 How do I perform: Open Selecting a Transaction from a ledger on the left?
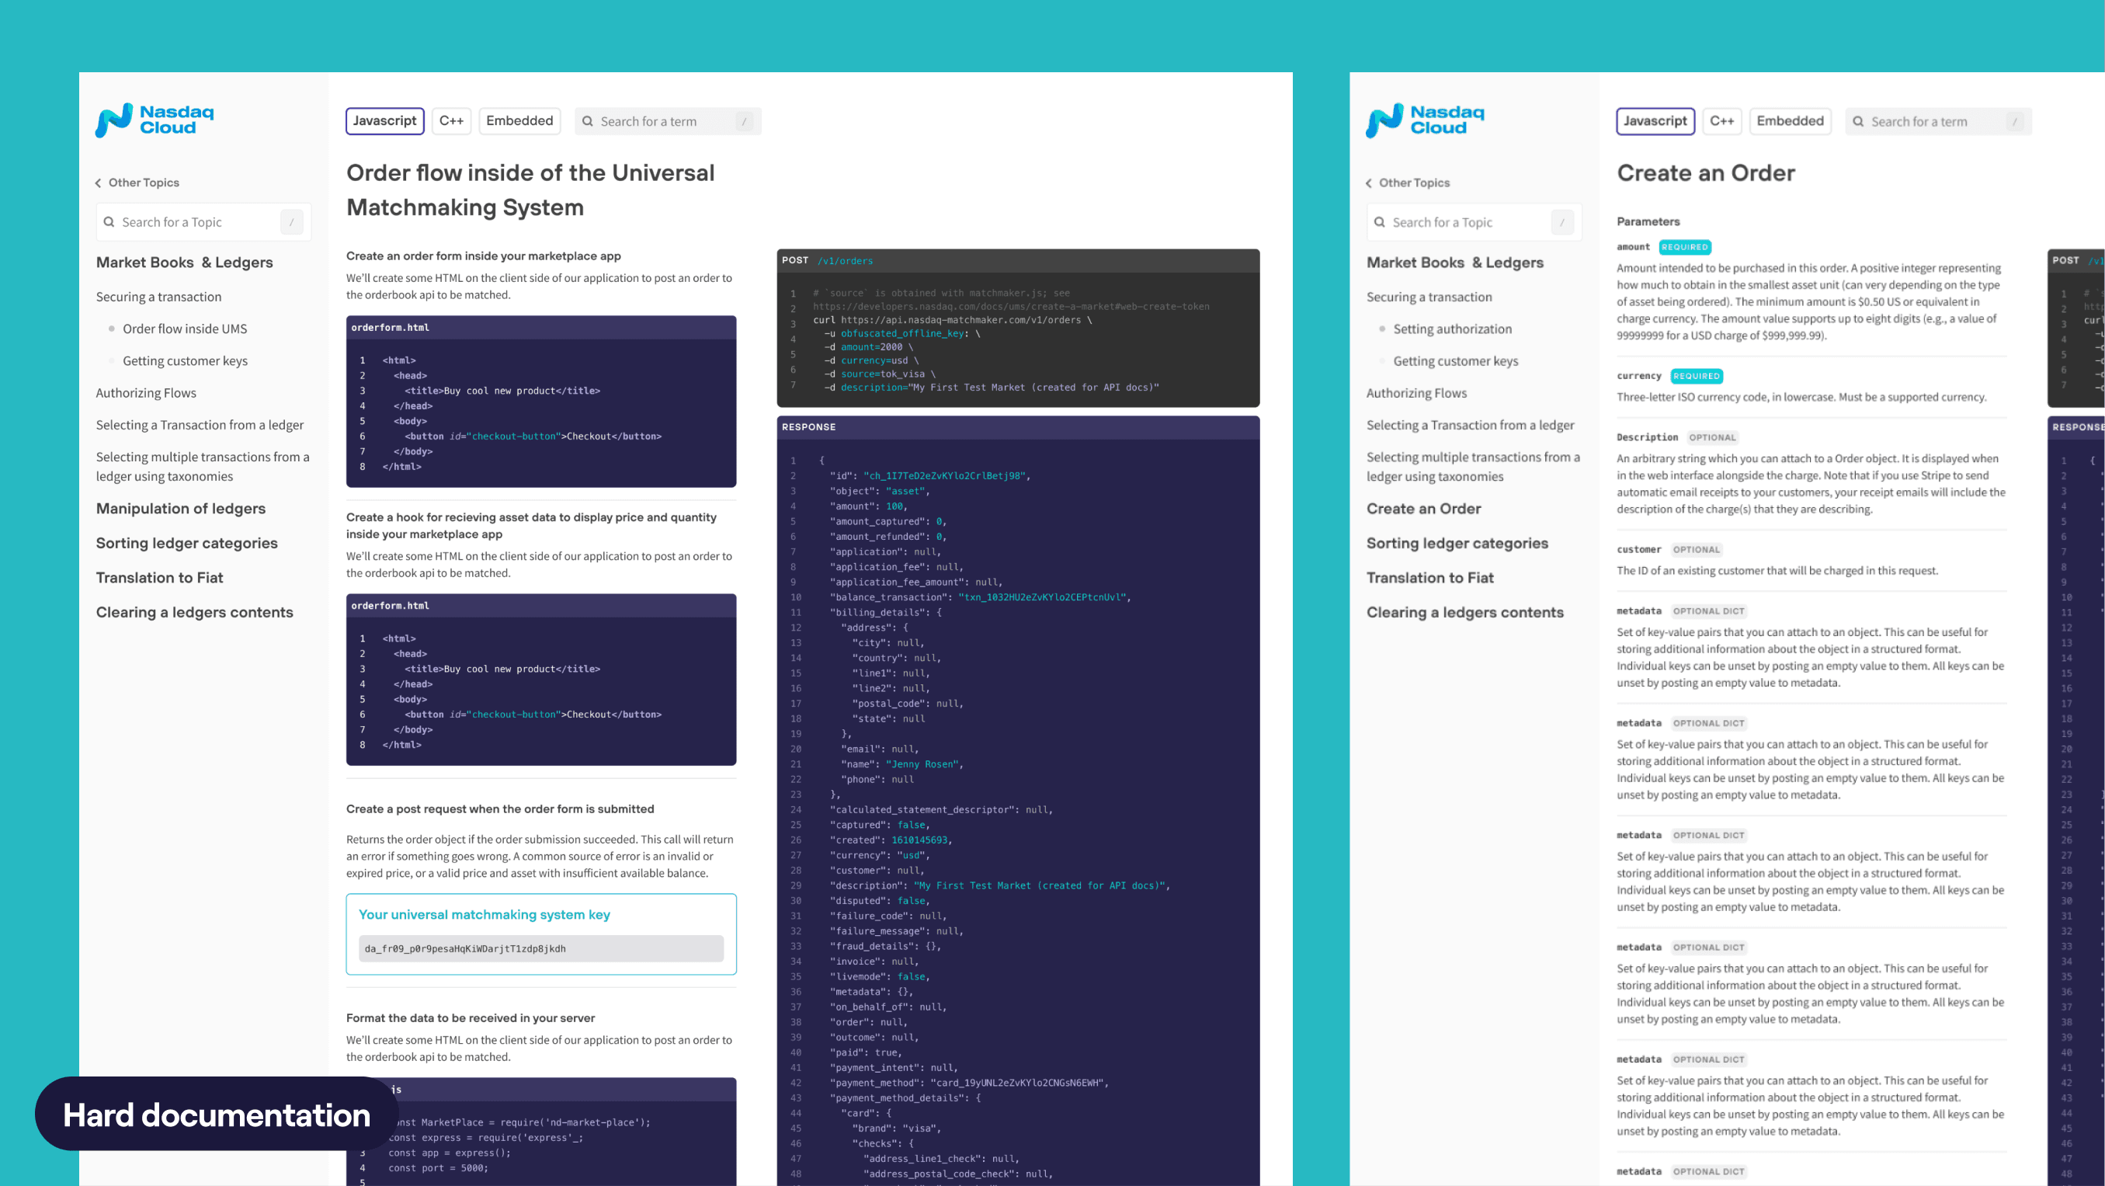click(200, 425)
